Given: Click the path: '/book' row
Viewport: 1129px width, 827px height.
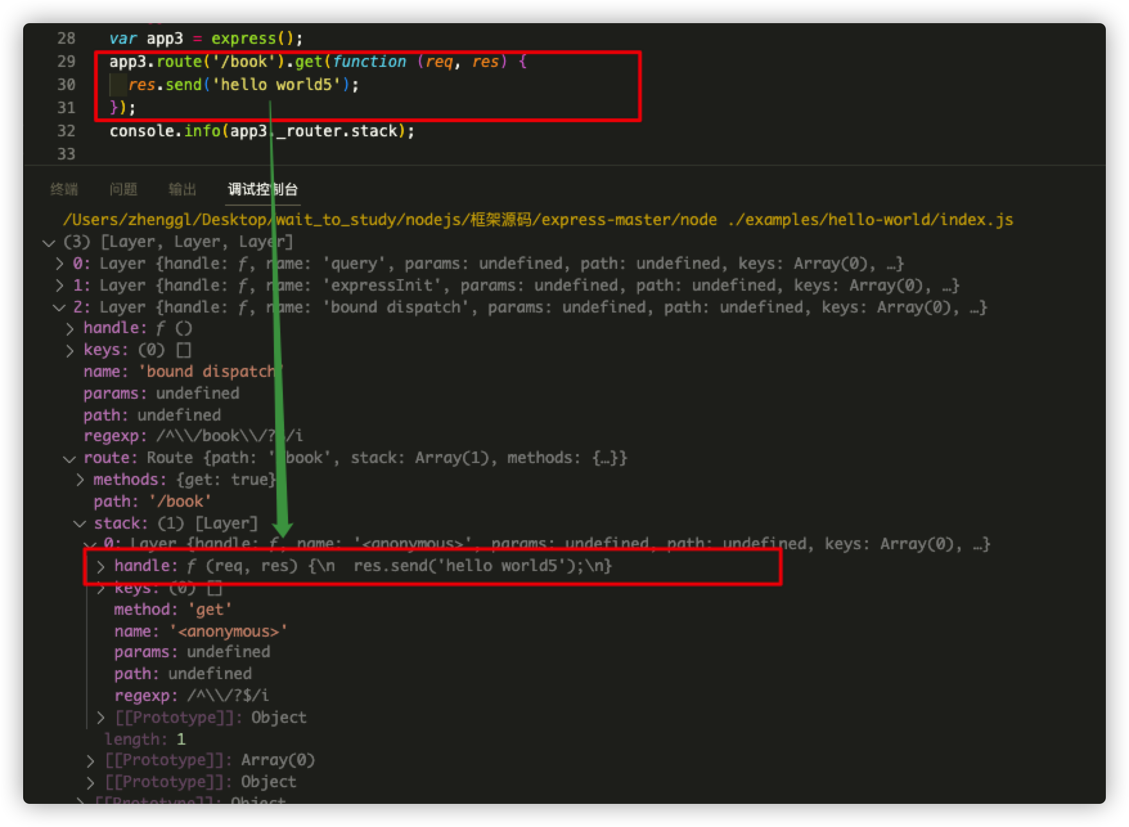Looking at the screenshot, I should pos(152,502).
